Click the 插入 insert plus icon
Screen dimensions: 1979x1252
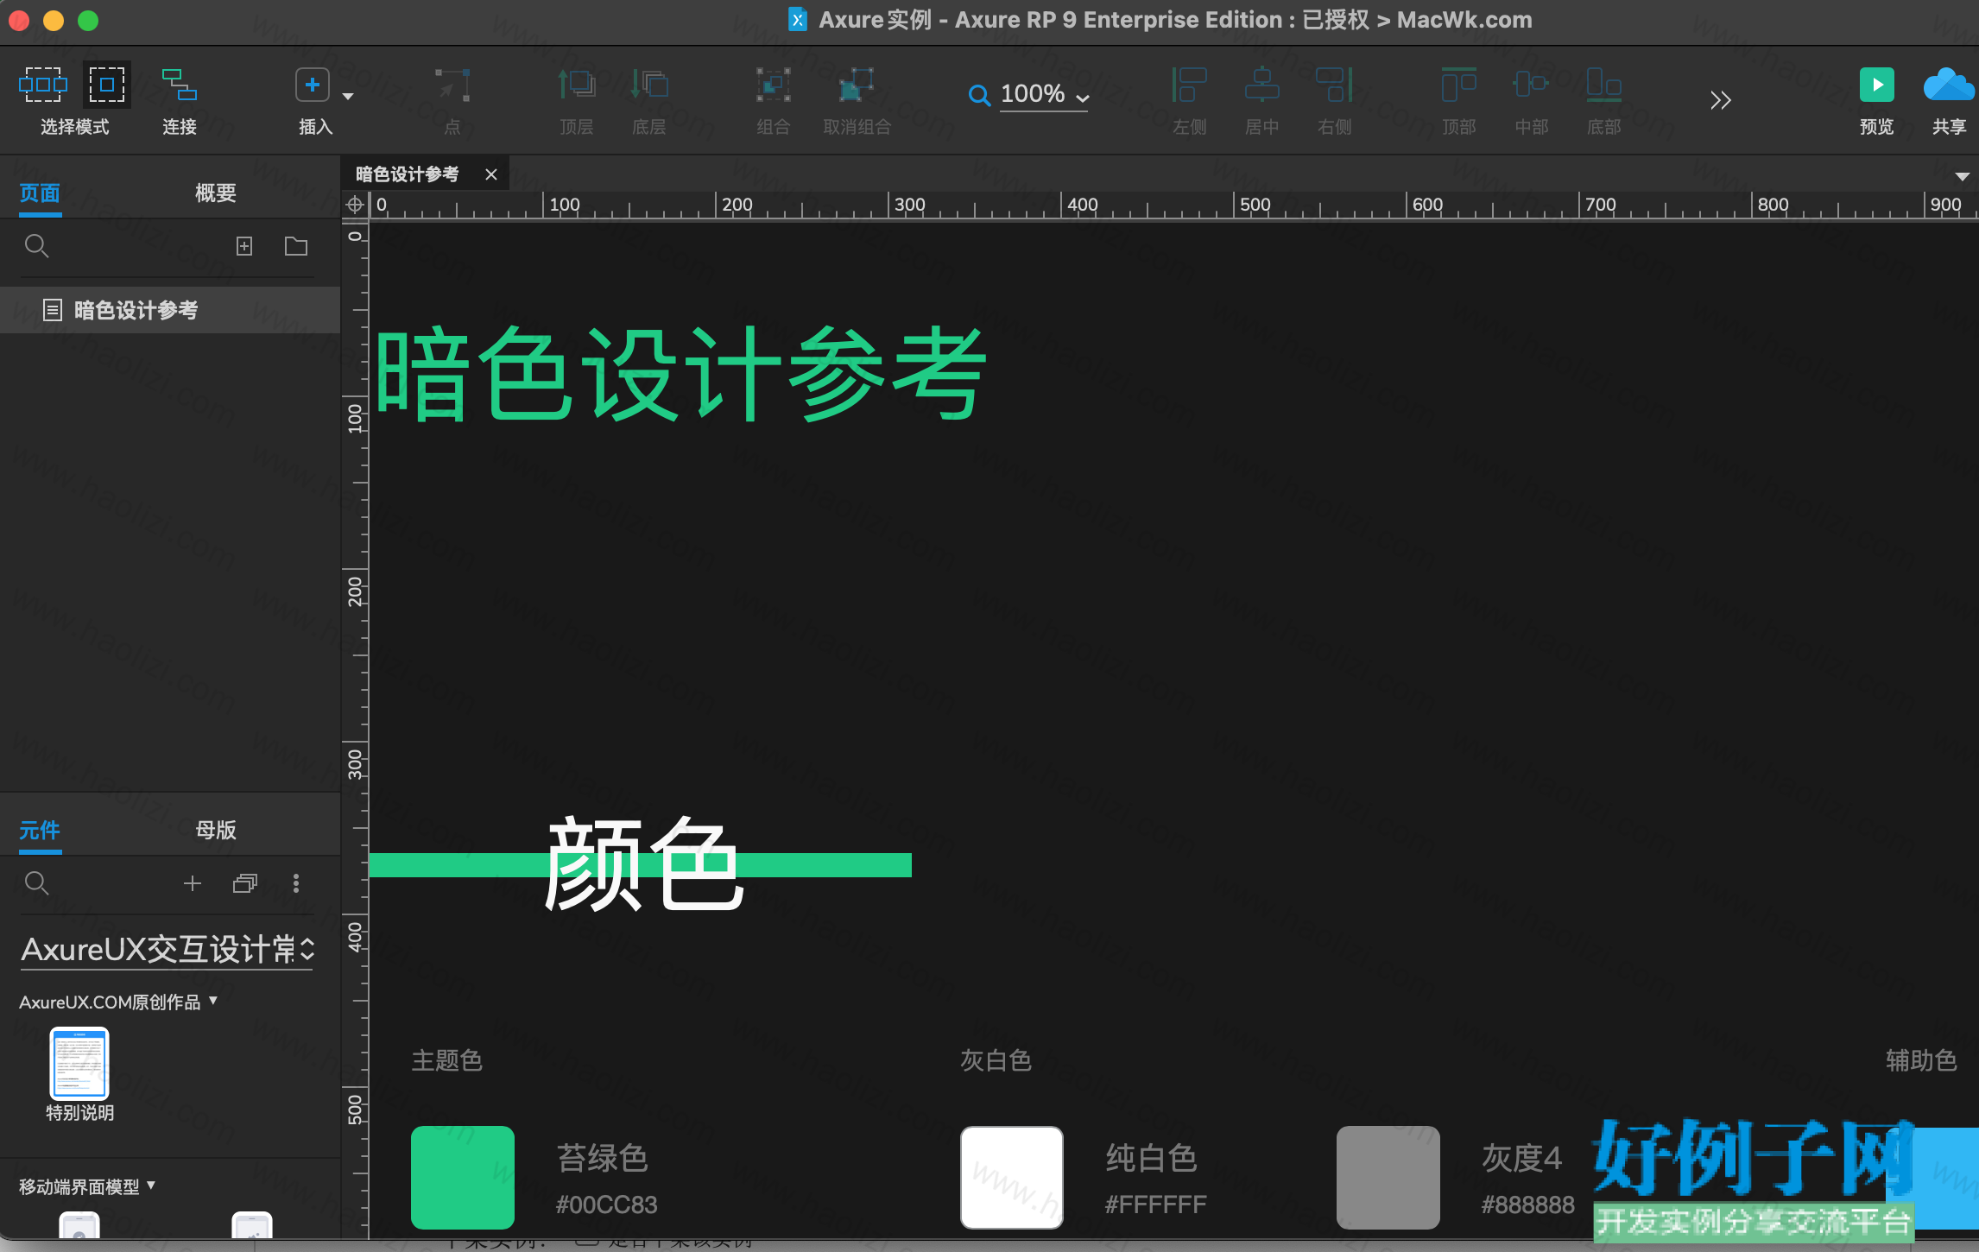(x=313, y=85)
